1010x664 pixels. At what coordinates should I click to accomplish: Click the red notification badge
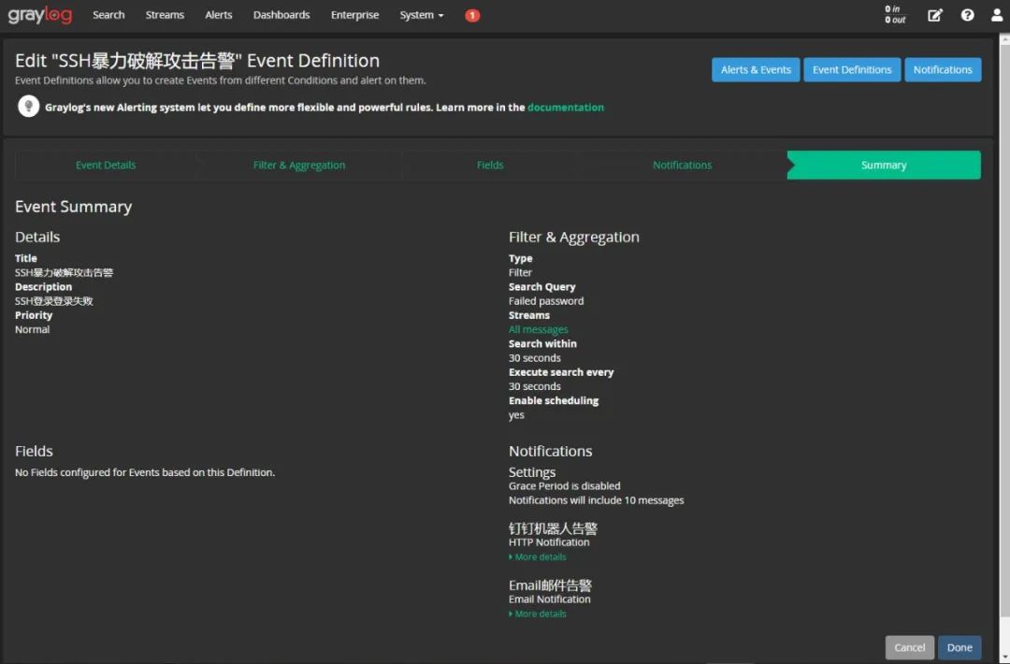[x=472, y=16]
